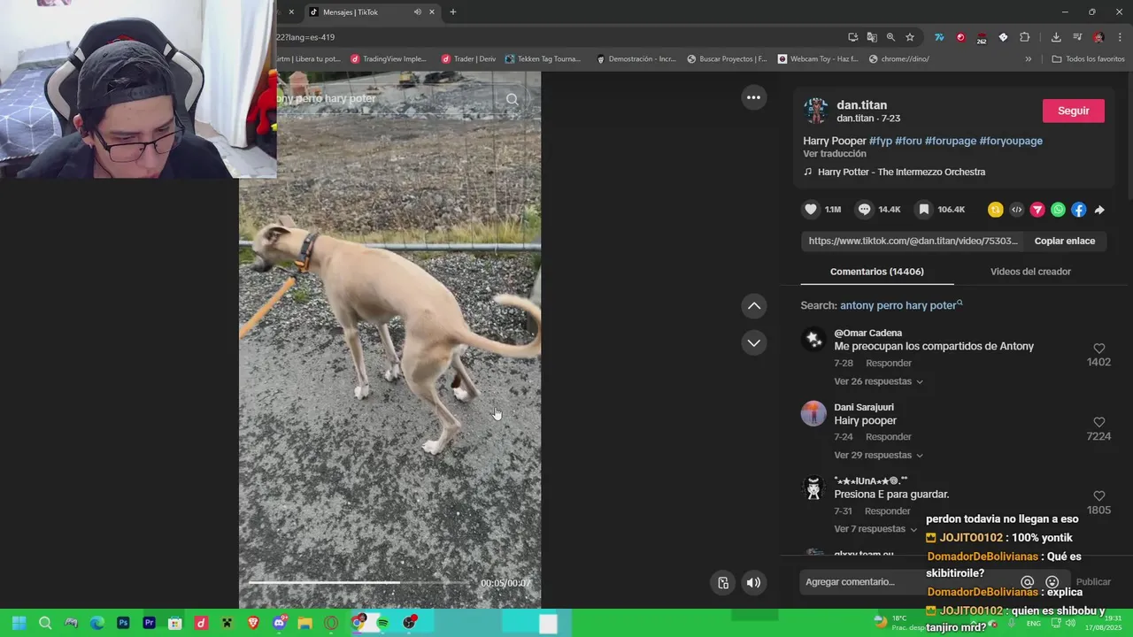Go to next video arrow
Screen dimensions: 1133x637
pos(754,342)
